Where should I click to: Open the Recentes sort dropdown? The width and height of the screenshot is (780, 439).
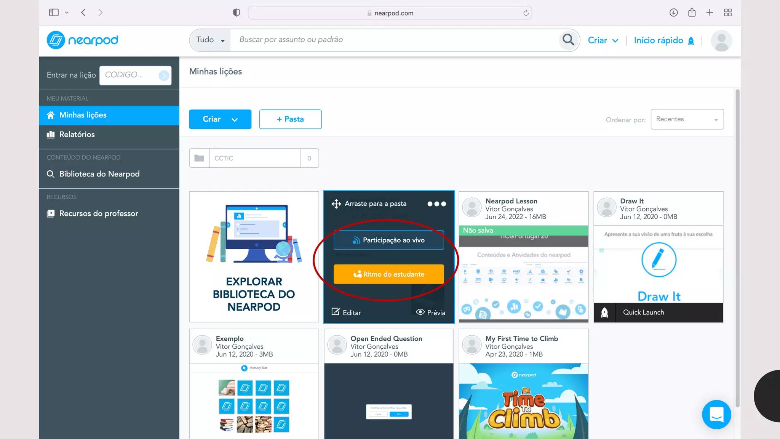(x=687, y=119)
